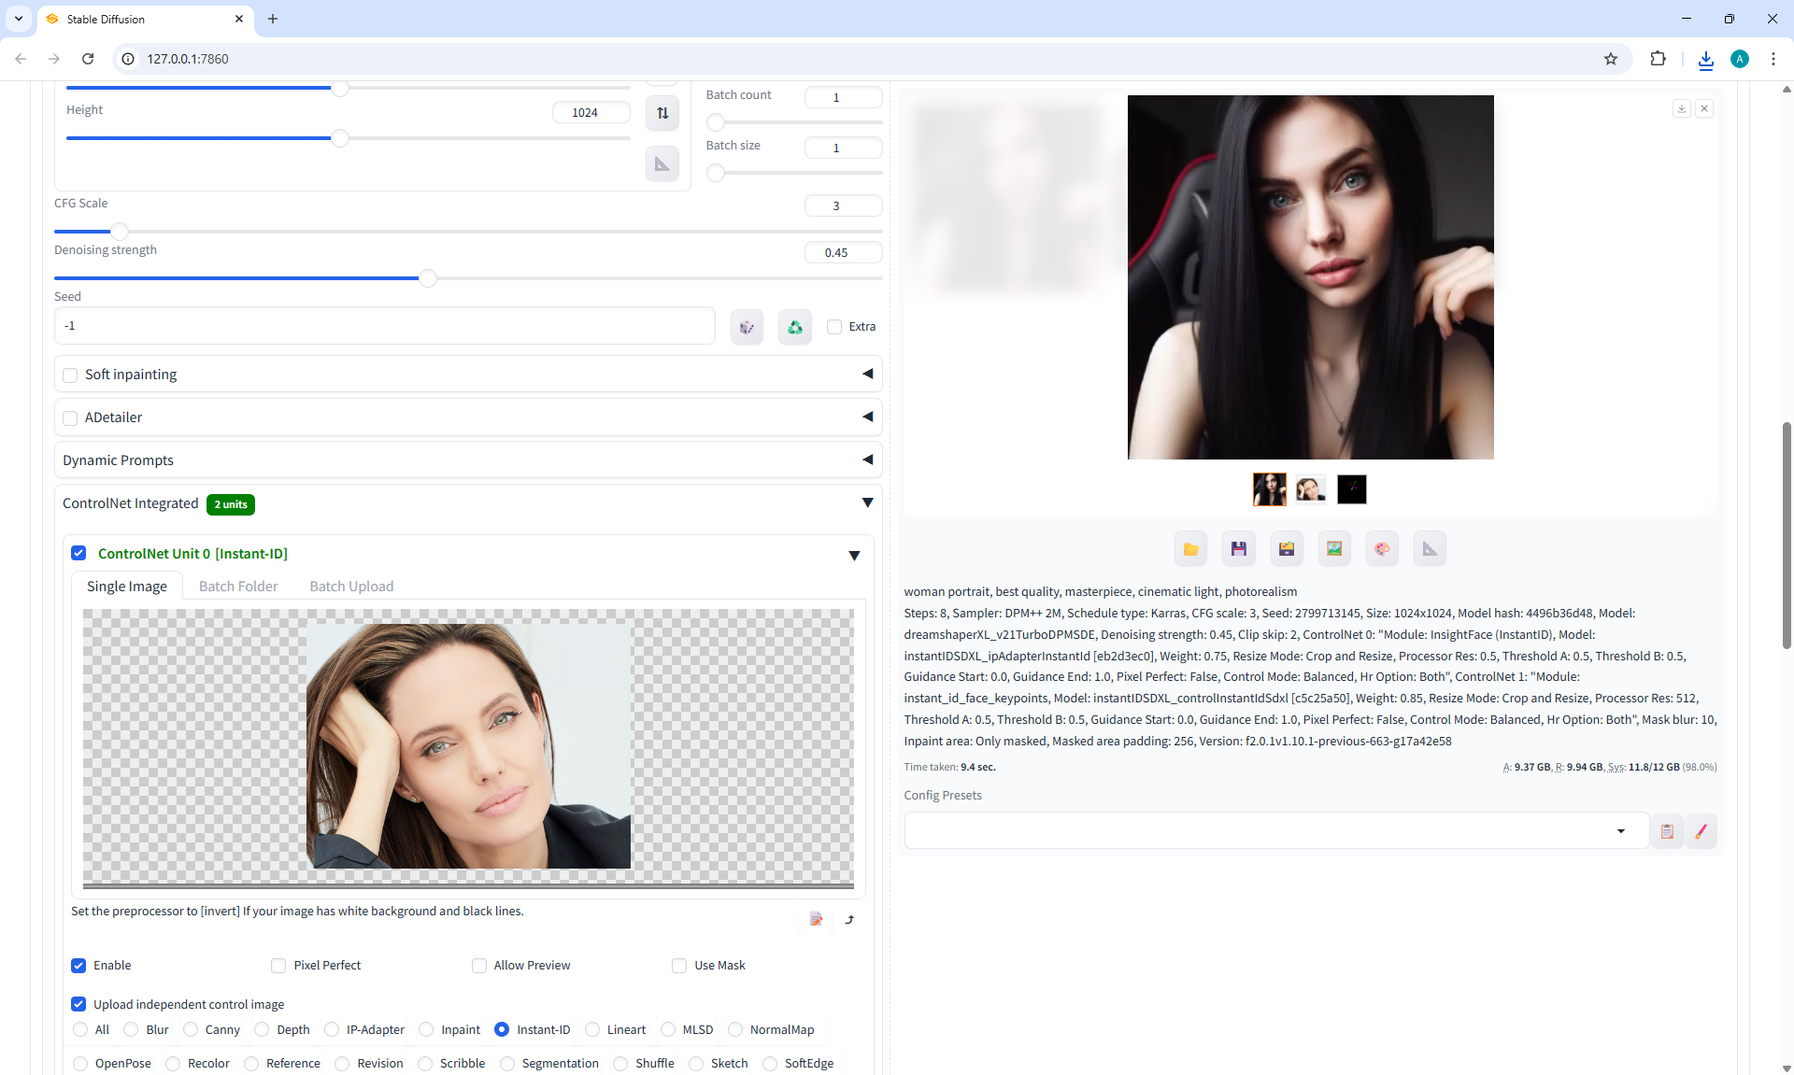Toggle the Soft inpainting checkbox
Viewport: 1794px width, 1075px height.
pos(70,375)
